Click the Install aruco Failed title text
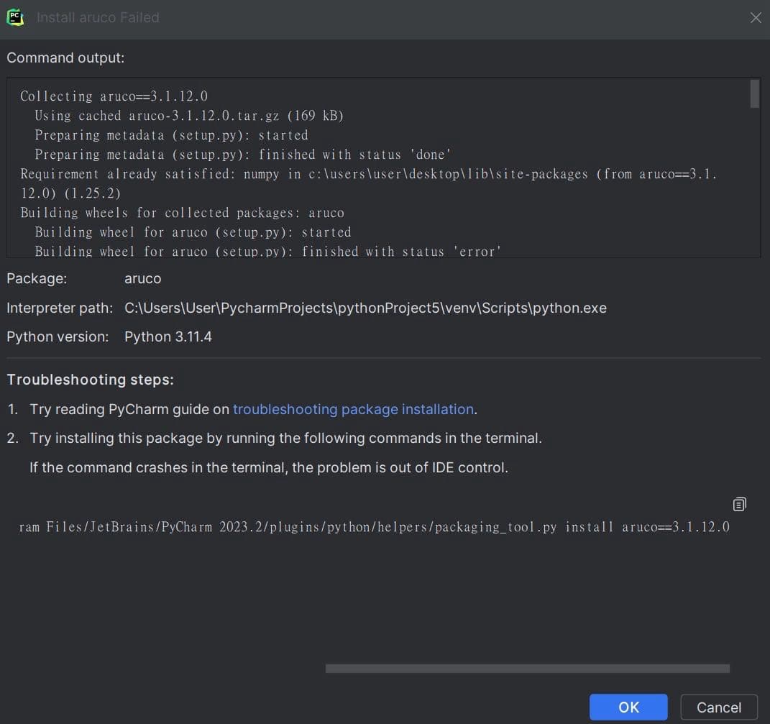The image size is (770, 724). 97,17
